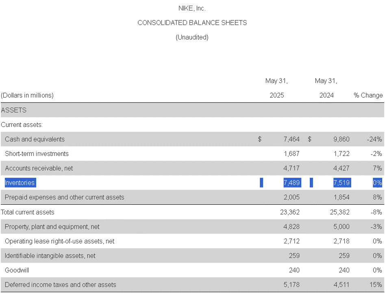Click the highlighted 'Inventories' label

coord(20,183)
